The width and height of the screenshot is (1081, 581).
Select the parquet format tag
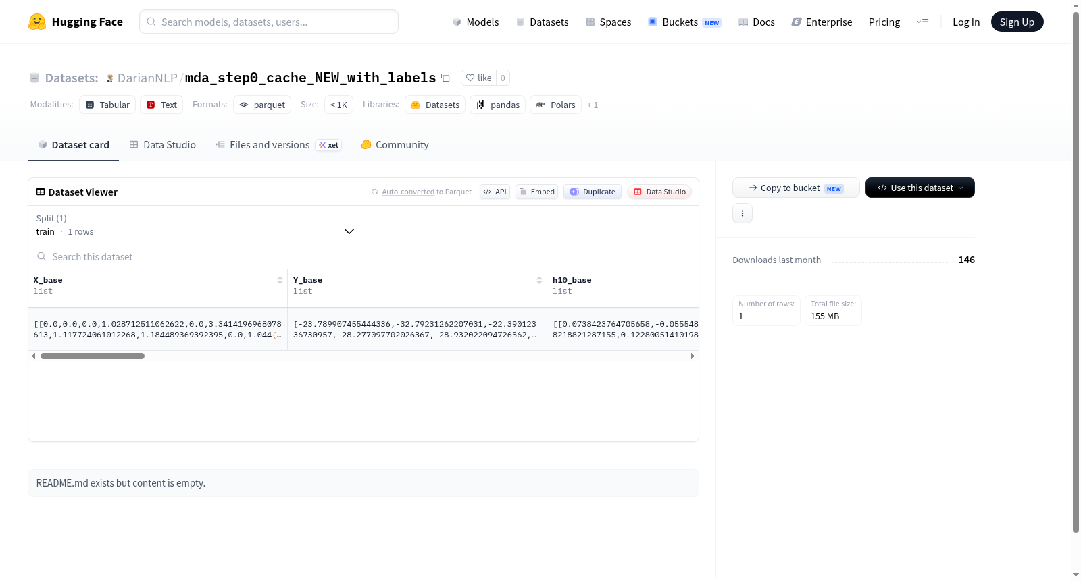tap(262, 105)
